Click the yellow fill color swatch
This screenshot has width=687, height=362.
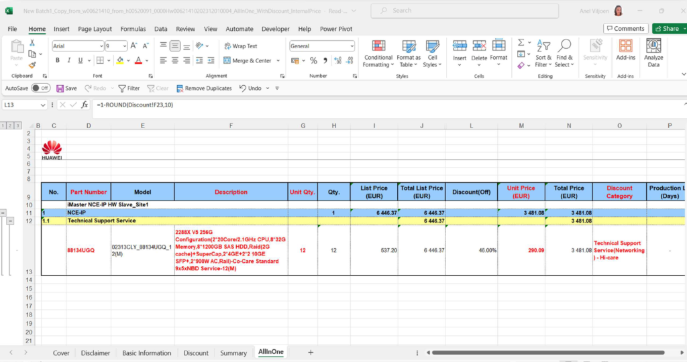point(119,60)
